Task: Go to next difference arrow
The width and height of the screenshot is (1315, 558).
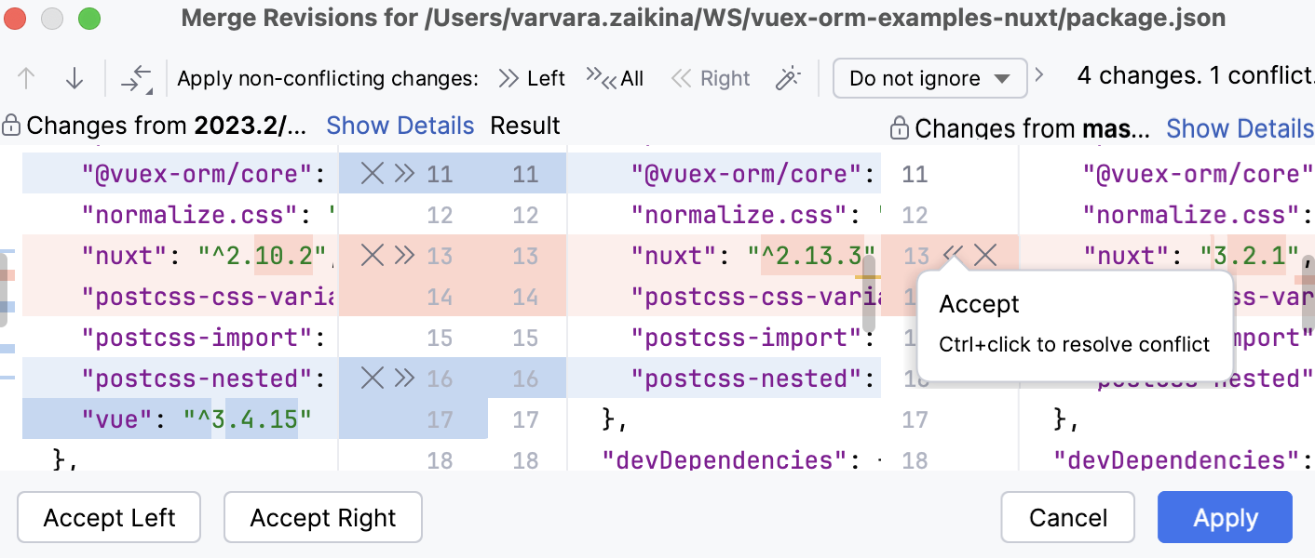Action: [x=75, y=79]
